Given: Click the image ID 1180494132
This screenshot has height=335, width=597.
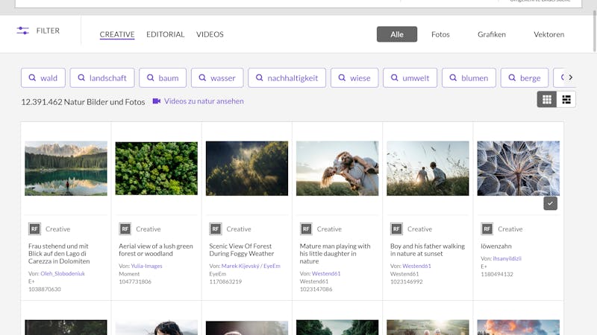Looking at the screenshot, I should 497,274.
